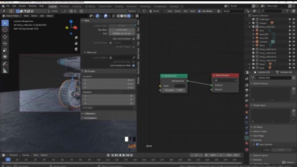Click the viewport Object menu
Screen dimensions: 297x167
coord(50,16)
